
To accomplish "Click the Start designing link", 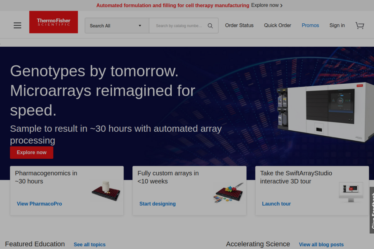I will coord(157,204).
